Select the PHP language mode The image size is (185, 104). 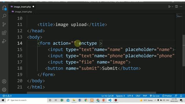click(x=145, y=96)
